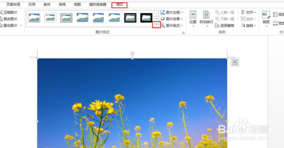The width and height of the screenshot is (284, 148).
Task: Click the top-left resize handle of image
Action: pos(37,58)
